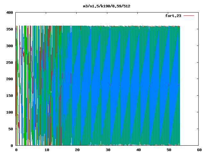205x154 pixels.
Task: Click the x-axis label 10
Action: click(x=47, y=150)
